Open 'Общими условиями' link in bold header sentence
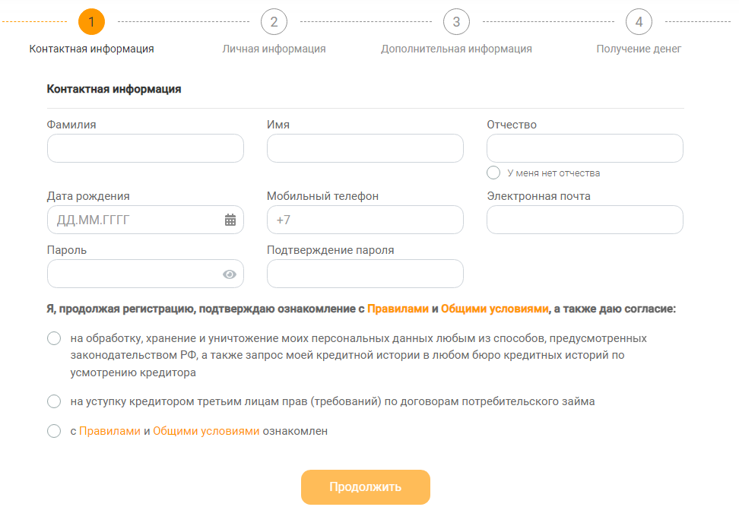739x507 pixels. coord(495,309)
